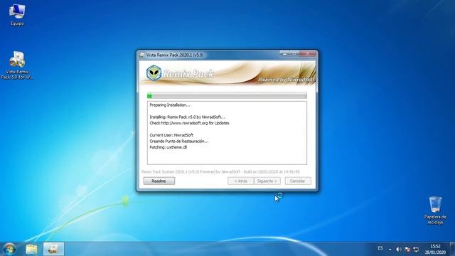Open the volume speaker tray icon

tap(398, 250)
